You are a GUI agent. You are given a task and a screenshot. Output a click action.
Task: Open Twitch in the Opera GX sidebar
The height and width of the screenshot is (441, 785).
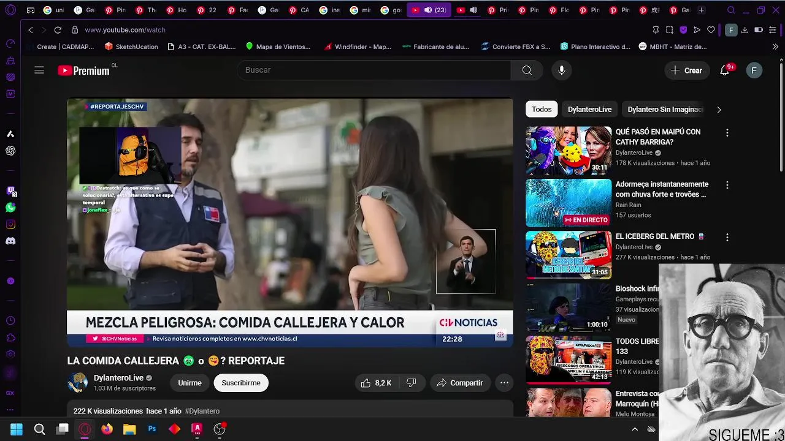10,191
